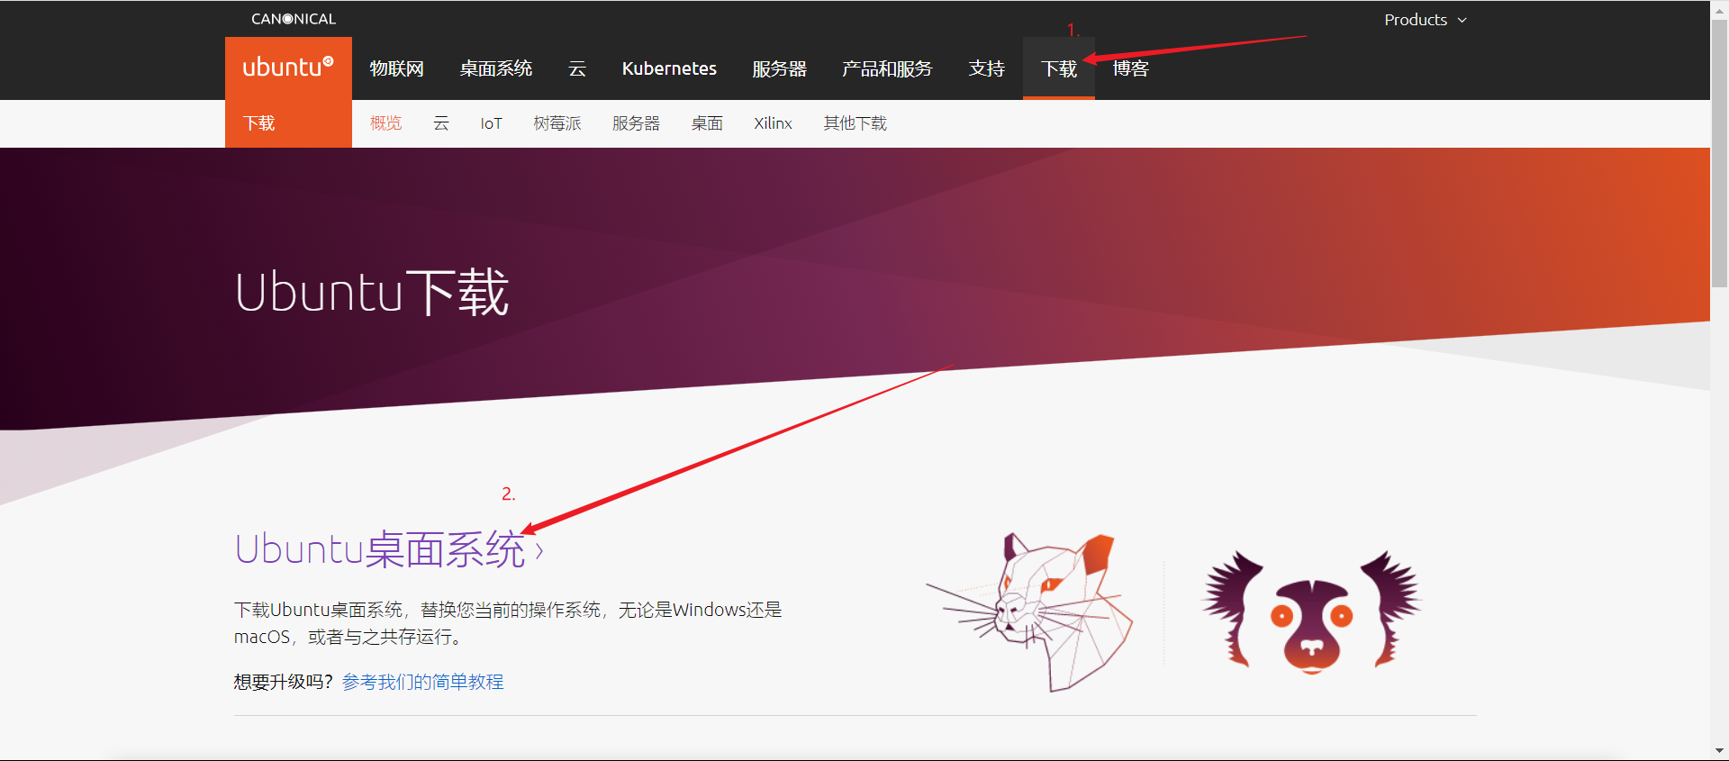
Task: Select the 服务器 sub-tab under downloads
Action: click(x=636, y=123)
